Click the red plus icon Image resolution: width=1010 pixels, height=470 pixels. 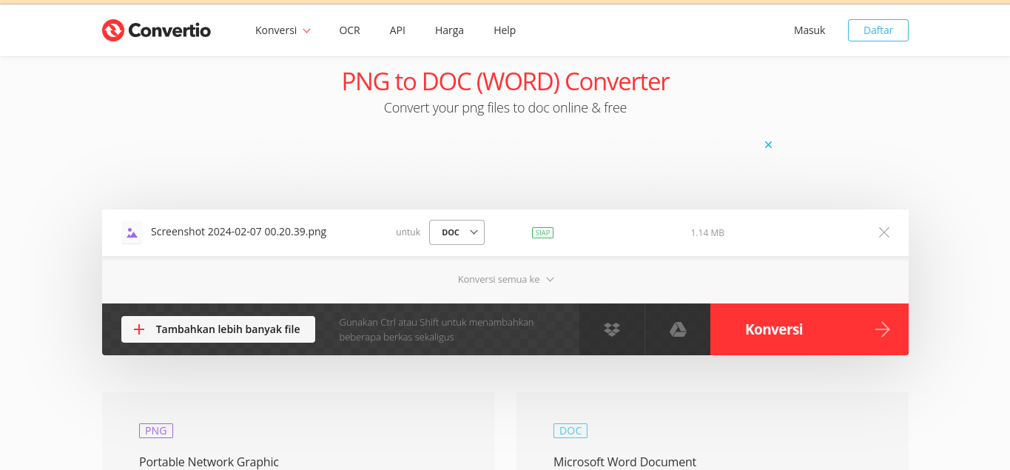pos(139,329)
